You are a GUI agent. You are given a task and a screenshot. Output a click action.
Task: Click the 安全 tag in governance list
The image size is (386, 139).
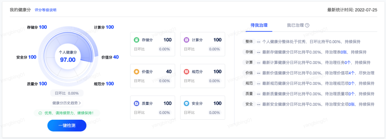tap(249, 104)
